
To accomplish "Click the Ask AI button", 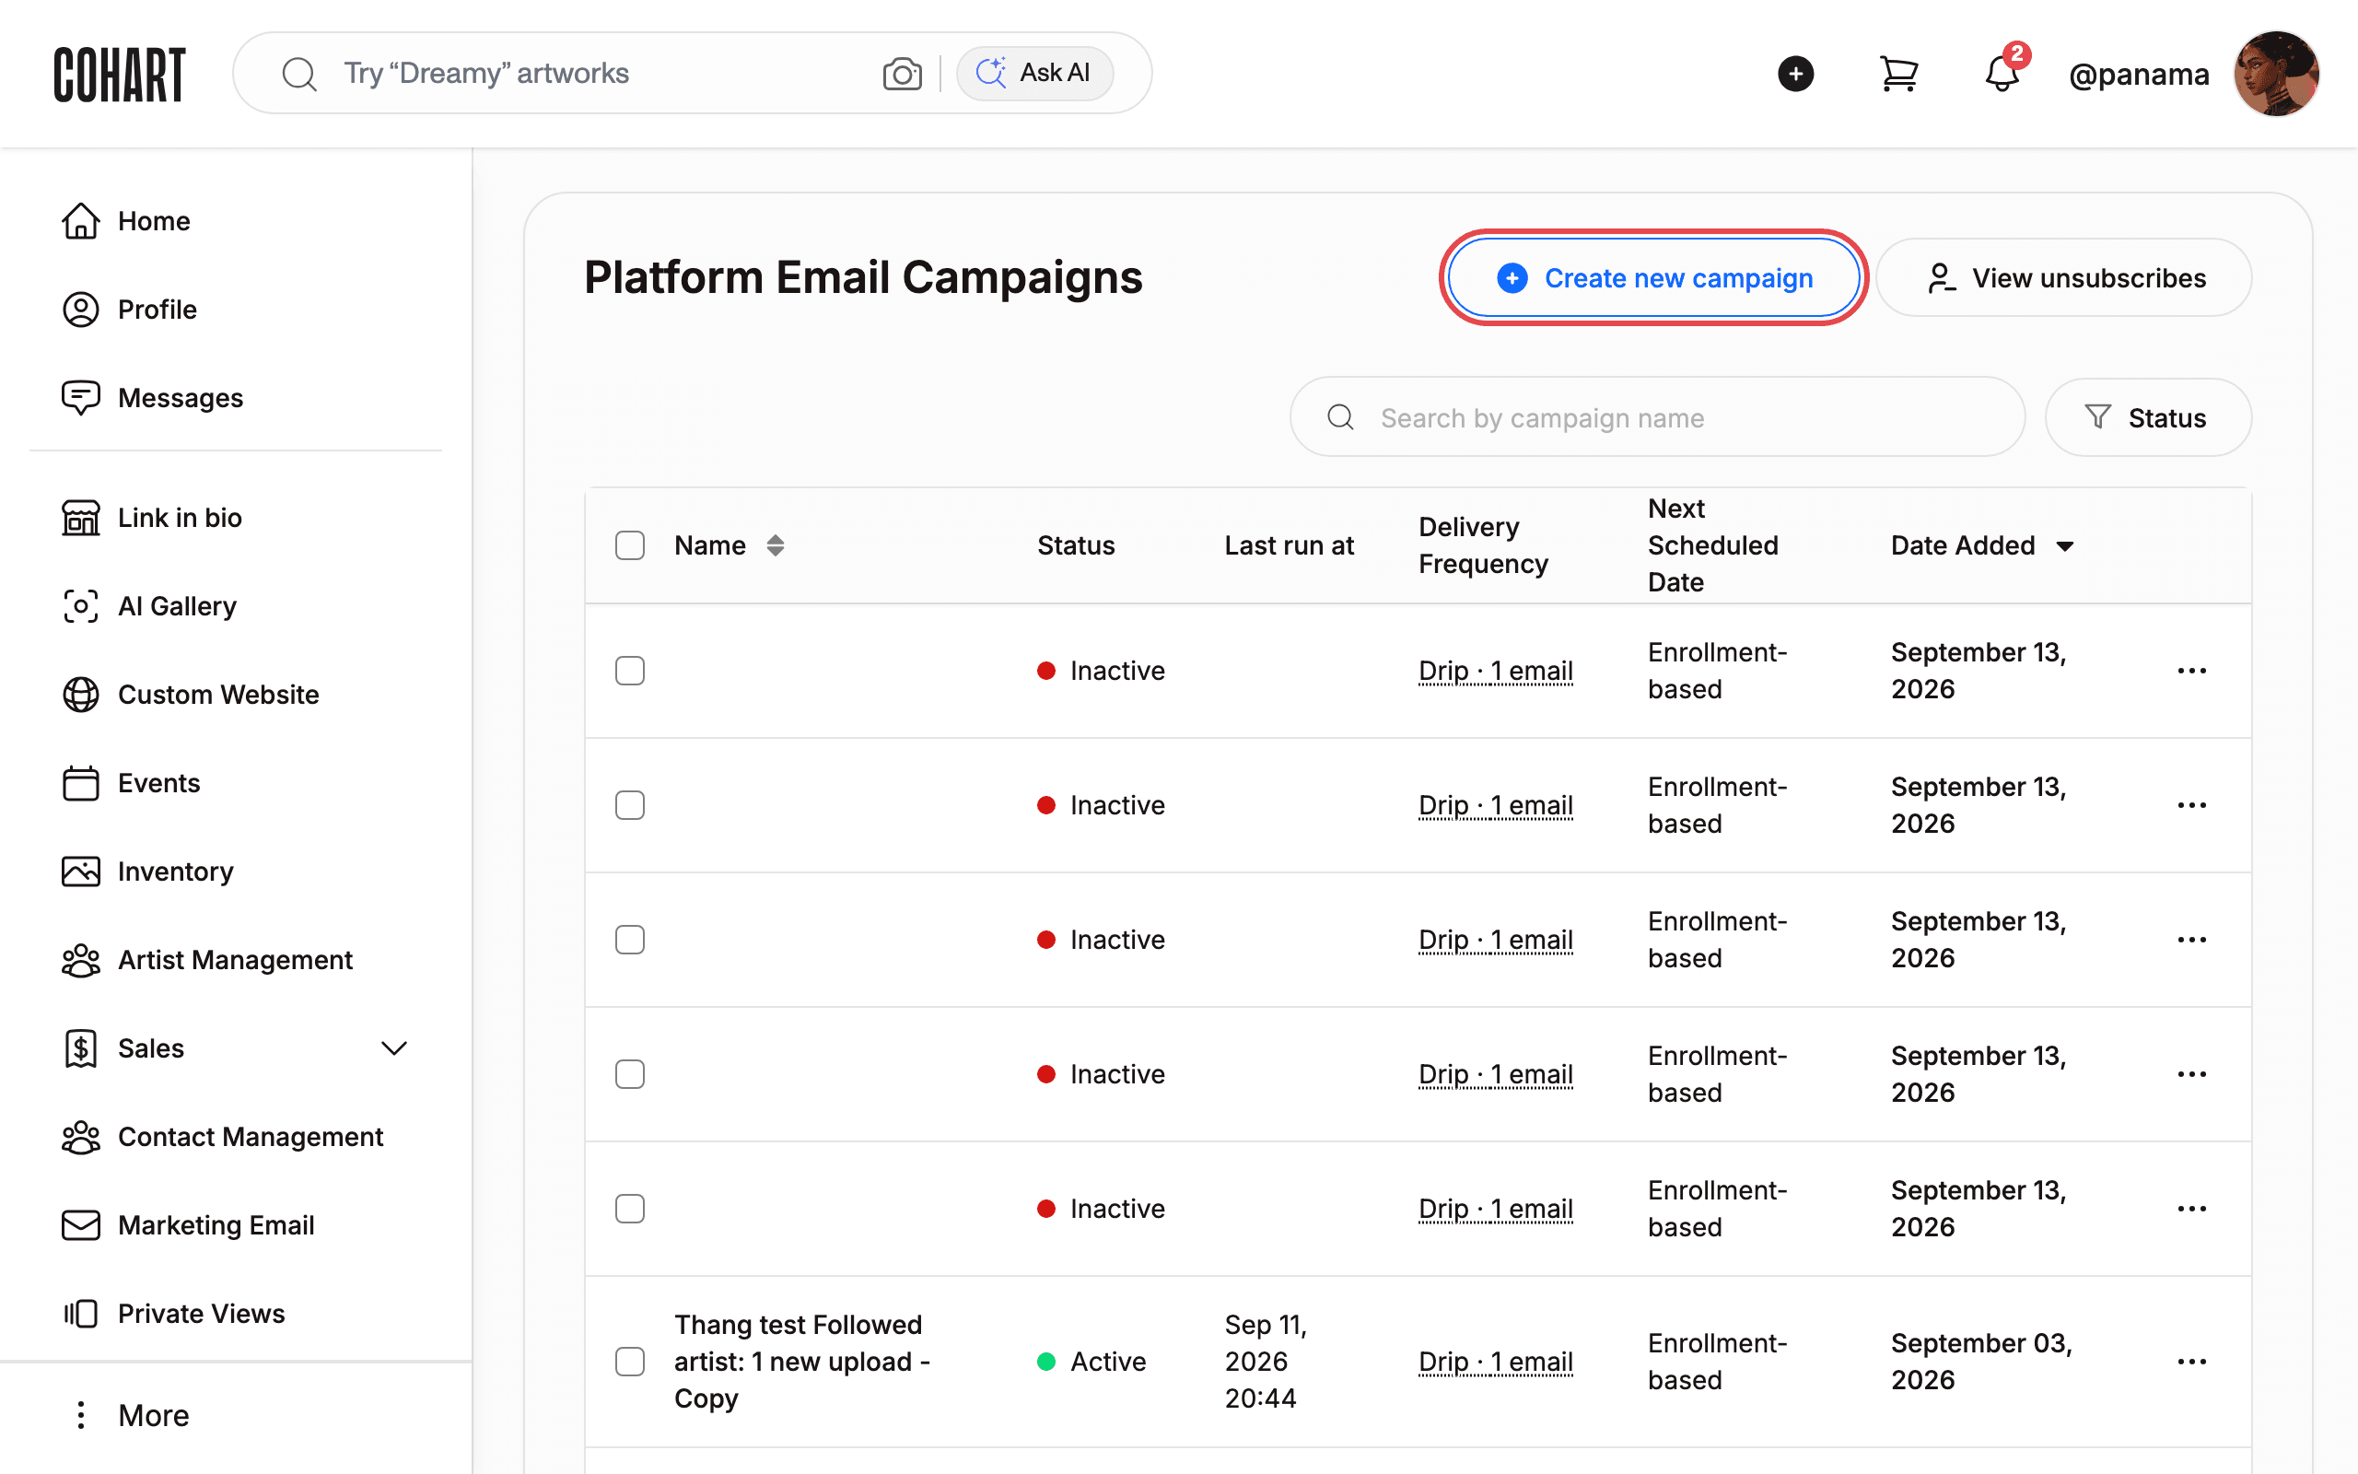I will click(x=1033, y=73).
